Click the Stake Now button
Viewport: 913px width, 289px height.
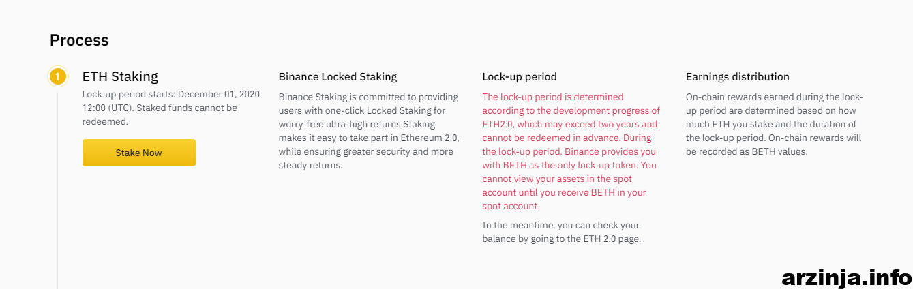point(139,153)
